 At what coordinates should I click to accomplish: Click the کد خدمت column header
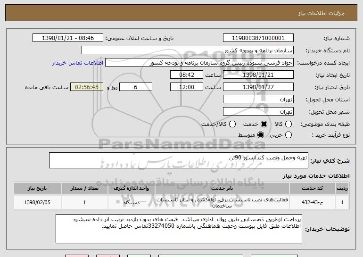pyautogui.click(x=312, y=189)
